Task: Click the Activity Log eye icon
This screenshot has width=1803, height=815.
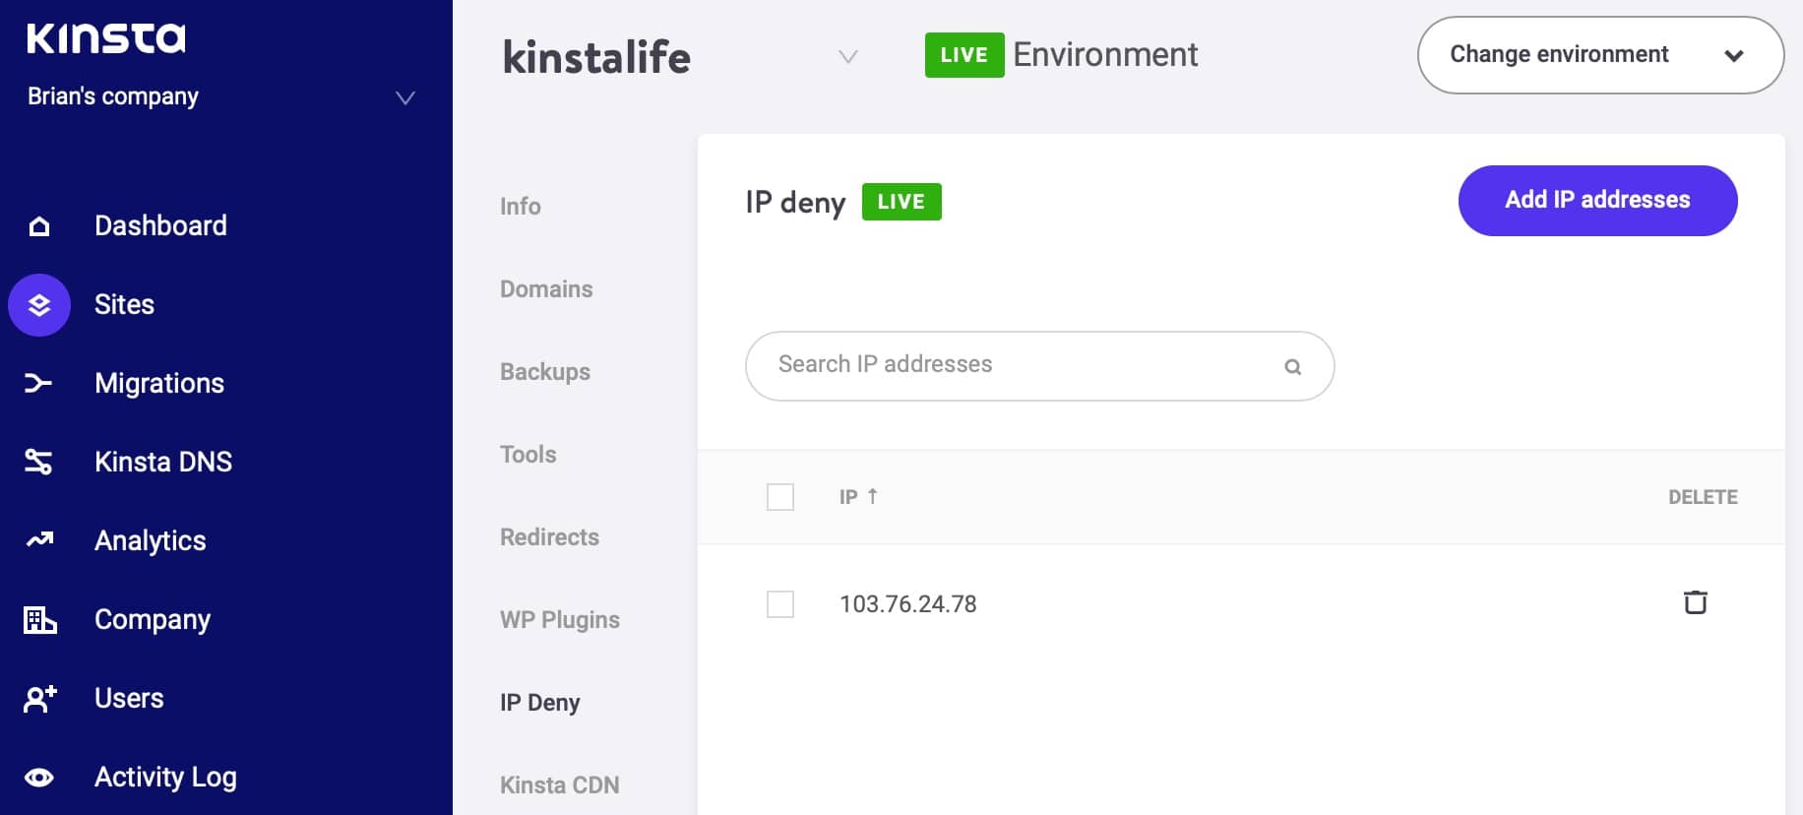Action: click(39, 778)
